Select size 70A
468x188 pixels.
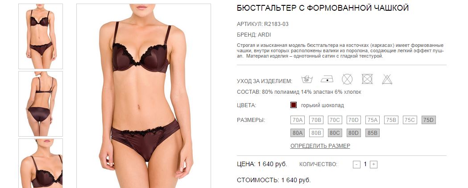298,120
